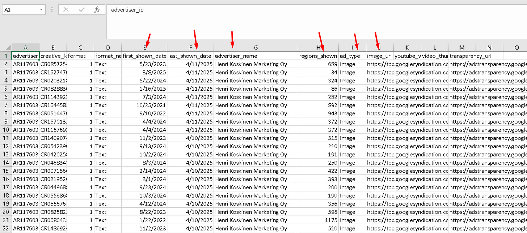The image size is (527, 233).
Task: Click cell with date 8/22/2023
Action: click(x=144, y=212)
